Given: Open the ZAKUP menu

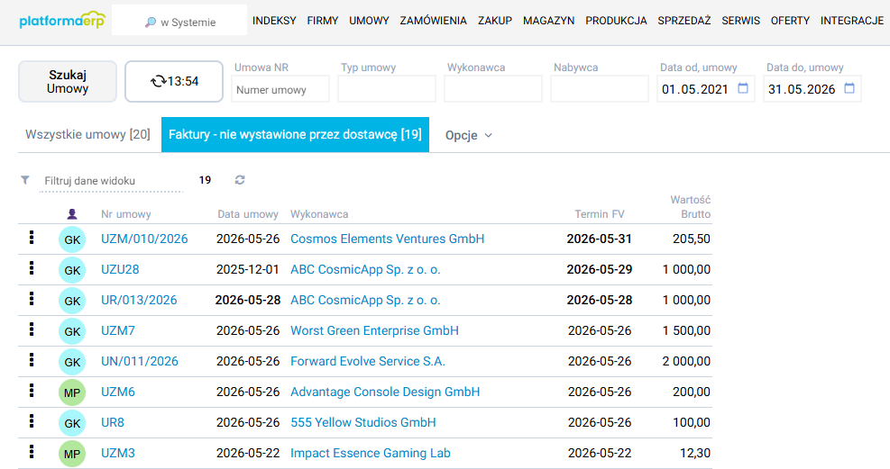Looking at the screenshot, I should tap(495, 21).
